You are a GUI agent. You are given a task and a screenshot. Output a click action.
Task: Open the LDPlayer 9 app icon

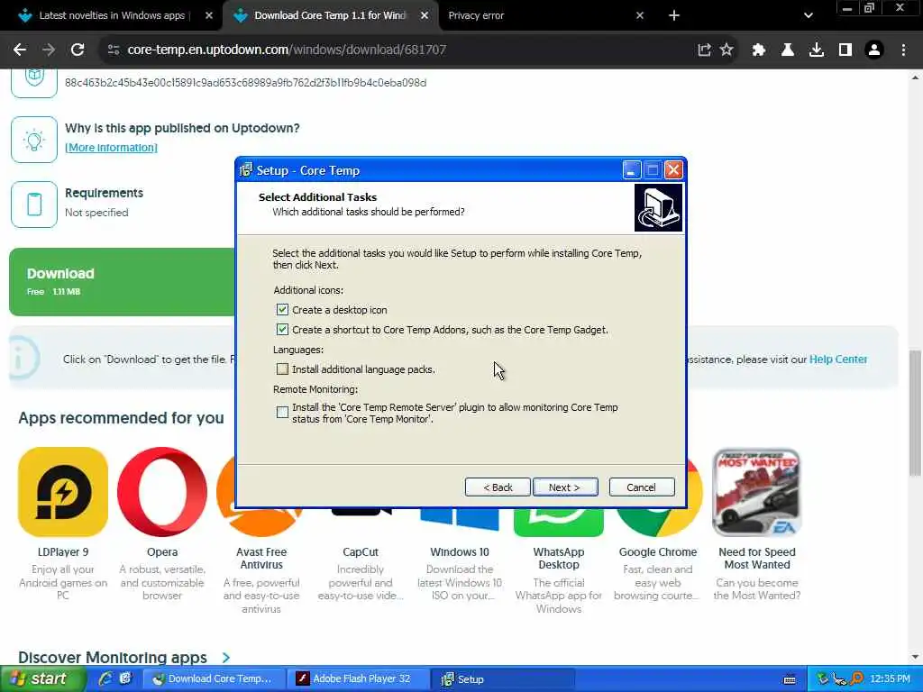point(63,492)
